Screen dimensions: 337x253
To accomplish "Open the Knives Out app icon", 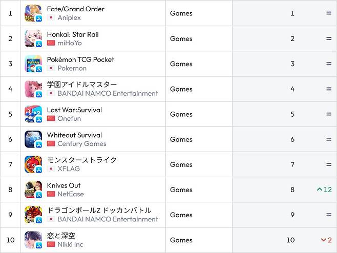I will coord(33,189).
